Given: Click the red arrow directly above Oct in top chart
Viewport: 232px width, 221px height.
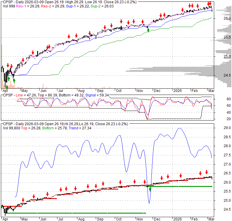Looking at the screenshot, I should point(121,21).
